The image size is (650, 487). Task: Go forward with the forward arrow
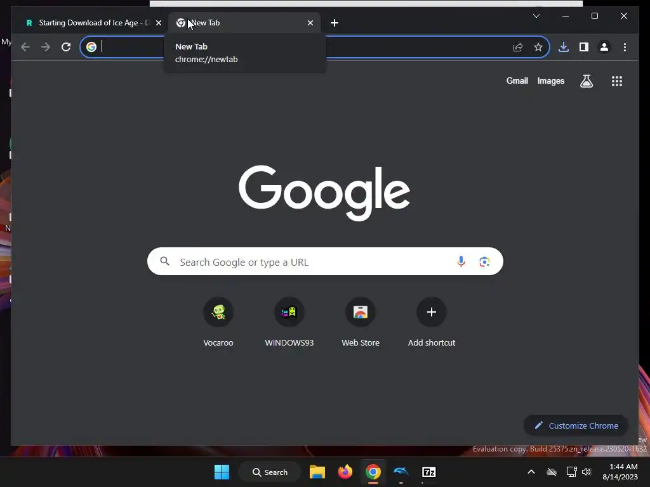(x=46, y=47)
